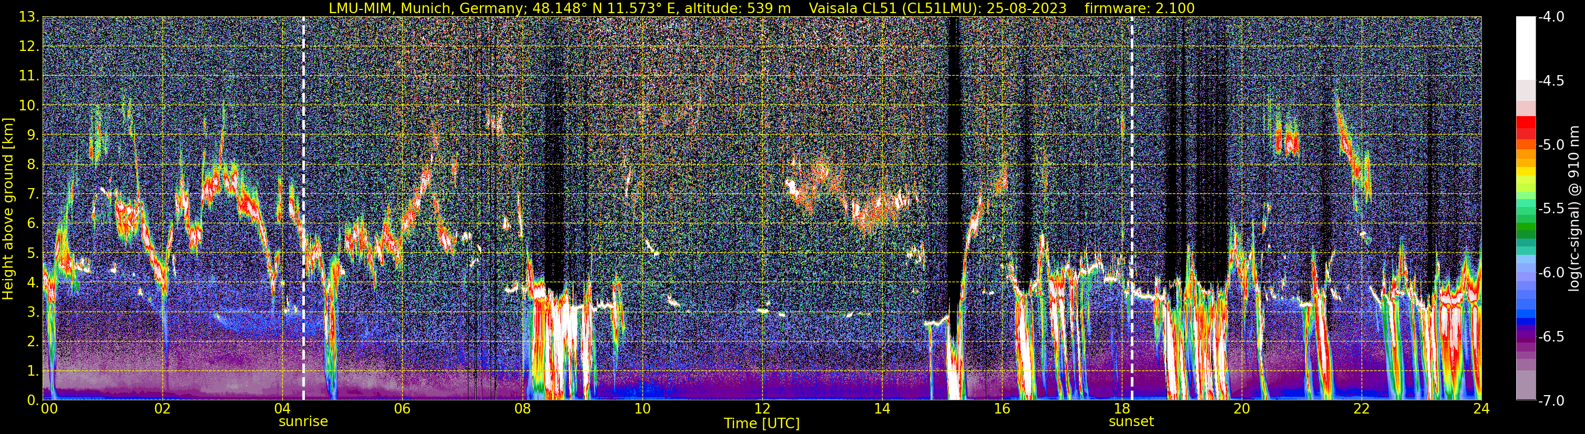Screen dimensions: 1585x434
Task: Click the '08' time axis tick label
Action: pos(523,409)
